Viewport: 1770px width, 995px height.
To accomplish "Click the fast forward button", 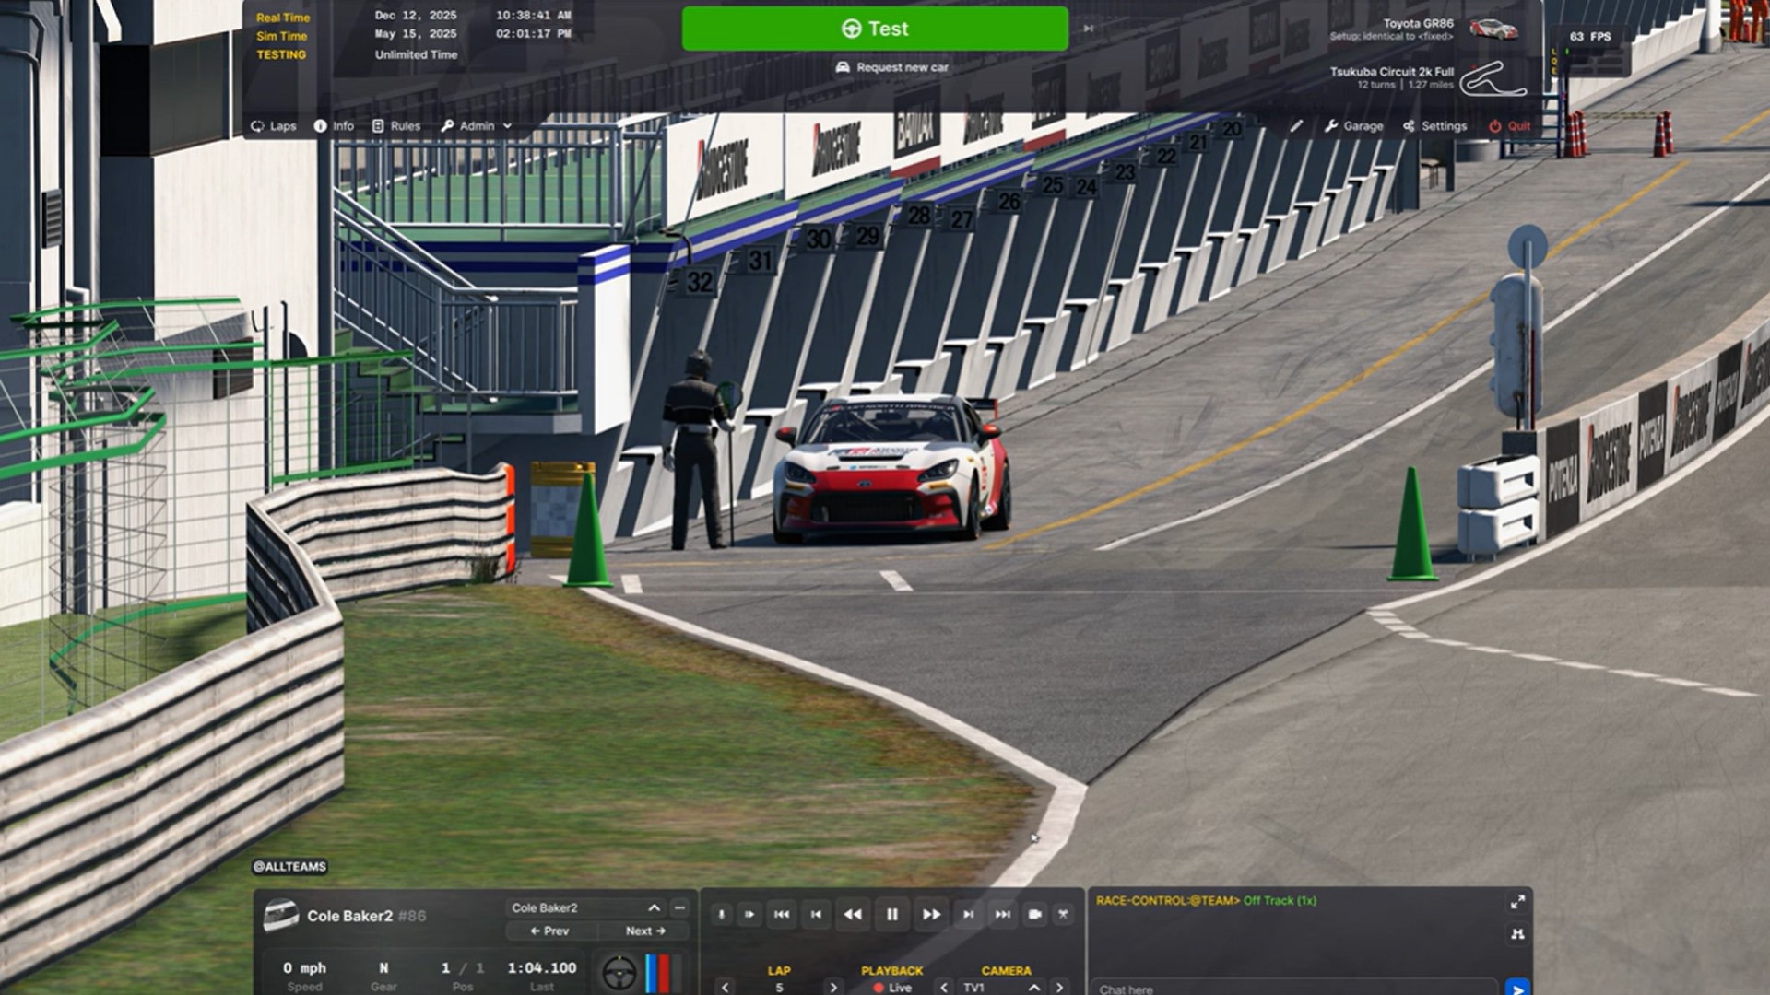I will [x=932, y=915].
